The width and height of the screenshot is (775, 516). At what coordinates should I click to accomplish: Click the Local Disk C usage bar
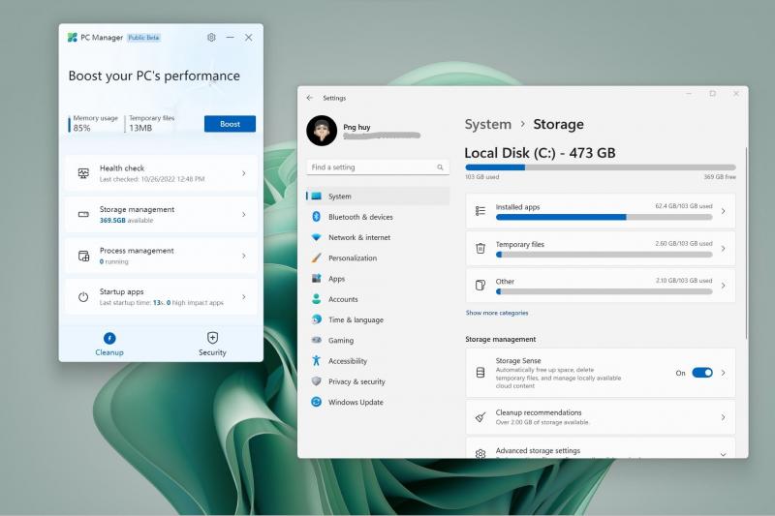(x=600, y=167)
